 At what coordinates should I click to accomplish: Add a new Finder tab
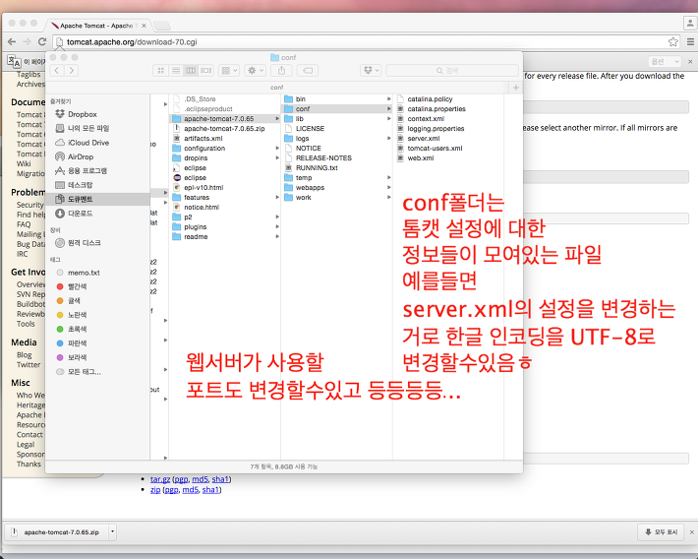516,88
